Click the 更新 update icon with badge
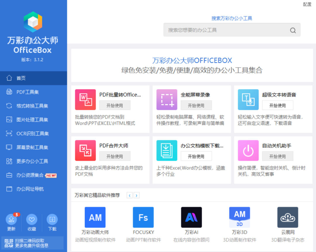The height and width of the screenshot is (252, 316). click(11, 219)
